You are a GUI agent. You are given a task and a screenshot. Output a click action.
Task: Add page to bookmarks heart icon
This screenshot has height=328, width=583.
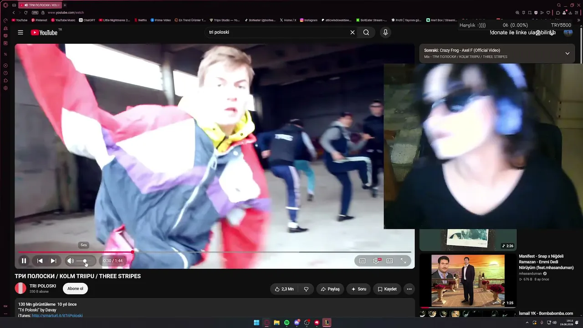(x=548, y=13)
